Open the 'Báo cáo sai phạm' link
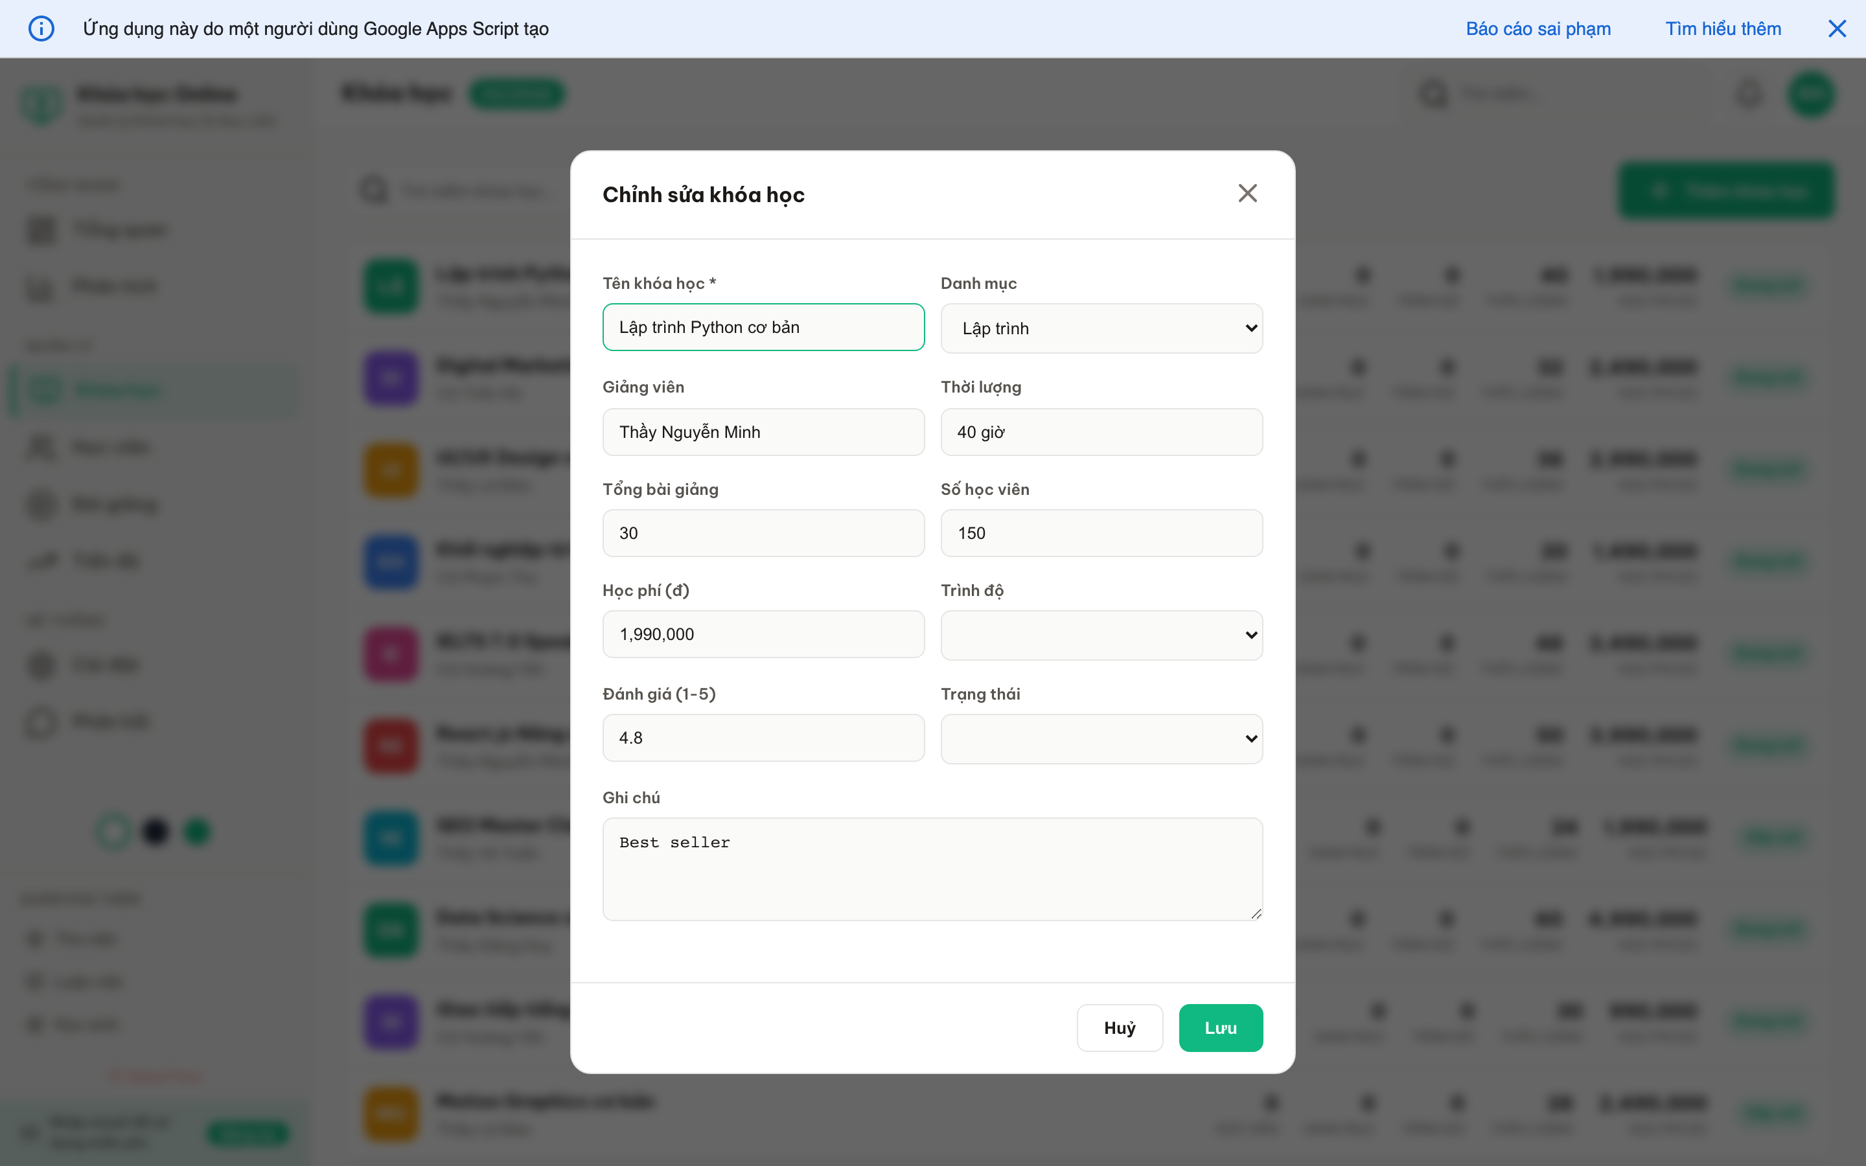 click(1538, 29)
